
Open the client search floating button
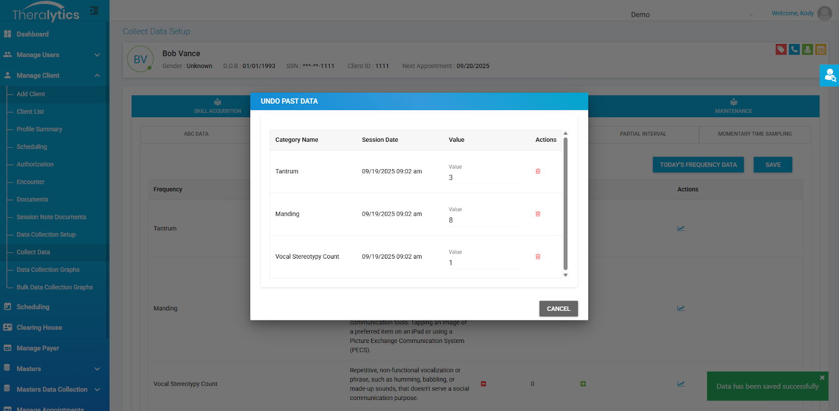(x=830, y=76)
